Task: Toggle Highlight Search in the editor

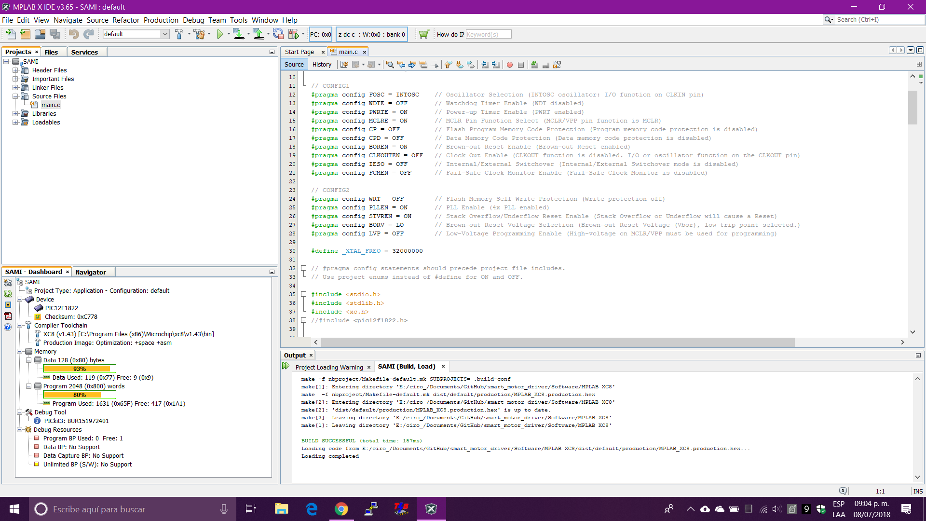Action: coord(423,65)
